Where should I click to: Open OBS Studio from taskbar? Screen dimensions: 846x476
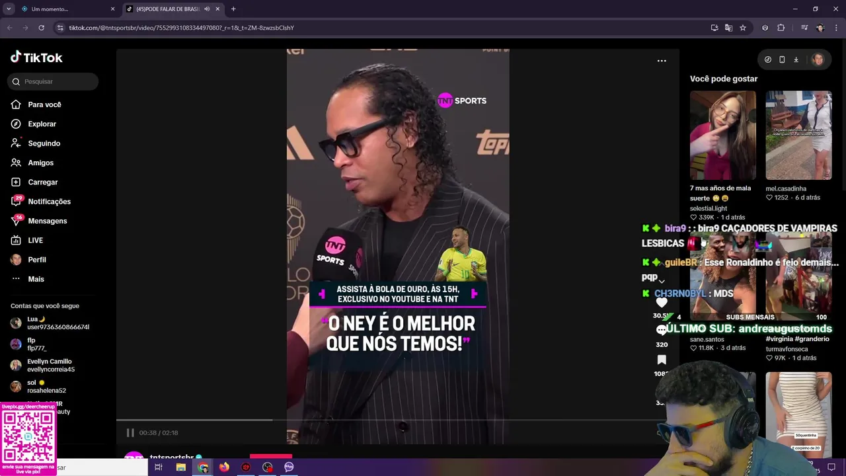[x=267, y=467]
